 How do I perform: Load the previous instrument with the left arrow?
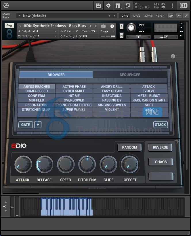(x=90, y=26)
